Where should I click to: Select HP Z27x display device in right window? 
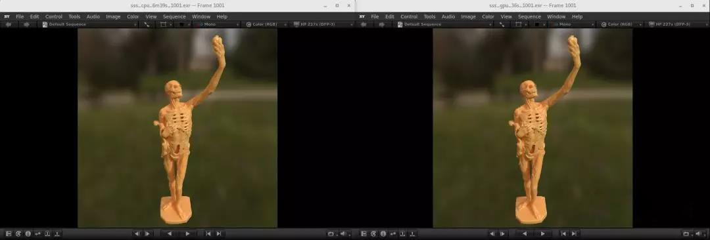(x=678, y=24)
